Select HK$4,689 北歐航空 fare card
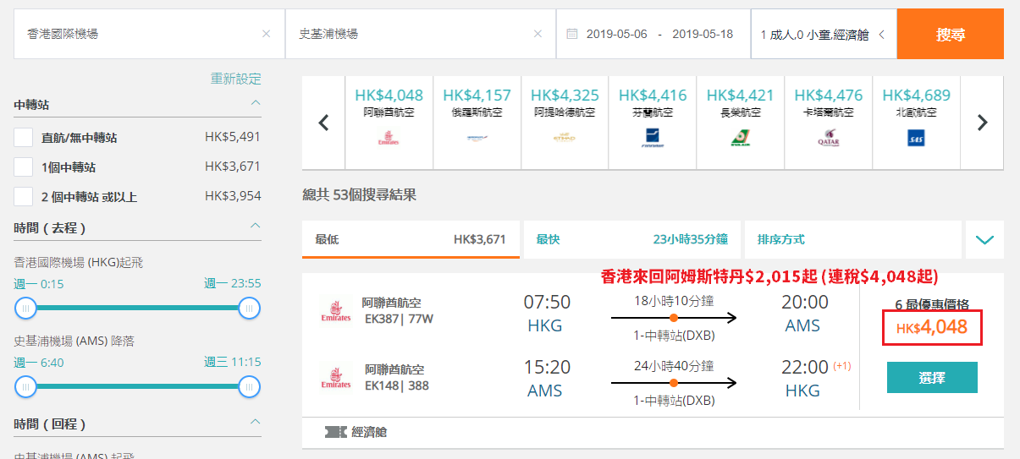 917,123
